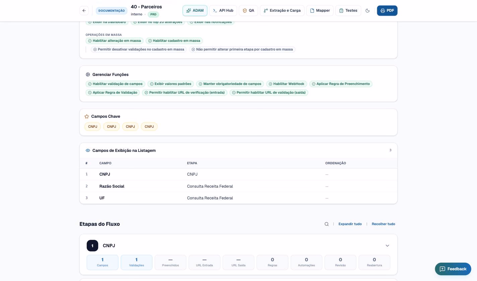Go back using the arrow button
The width and height of the screenshot is (477, 281).
(84, 11)
